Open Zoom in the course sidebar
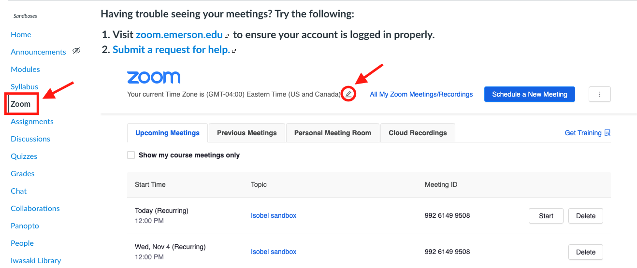Screen dimensions: 637x268 pos(21,104)
